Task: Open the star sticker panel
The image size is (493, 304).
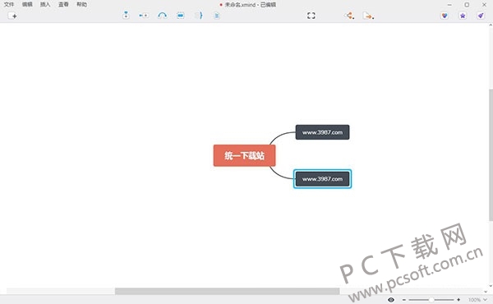Action: pyautogui.click(x=463, y=16)
